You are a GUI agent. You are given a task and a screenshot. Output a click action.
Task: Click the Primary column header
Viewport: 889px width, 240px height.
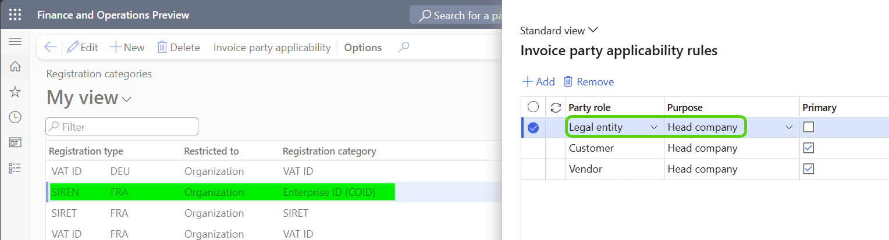(x=819, y=108)
